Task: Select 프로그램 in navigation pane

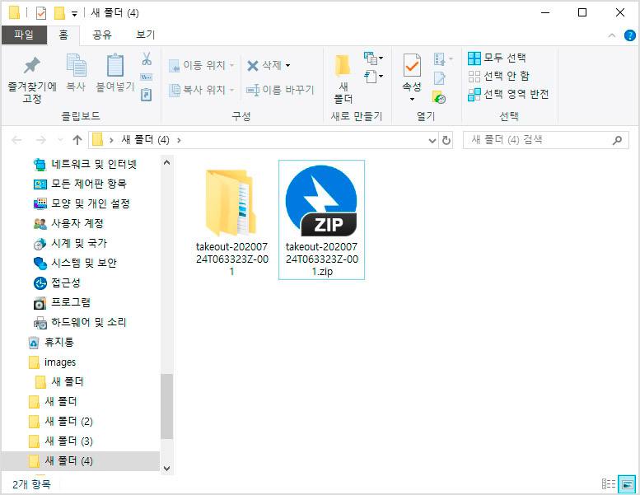Action: 62,302
